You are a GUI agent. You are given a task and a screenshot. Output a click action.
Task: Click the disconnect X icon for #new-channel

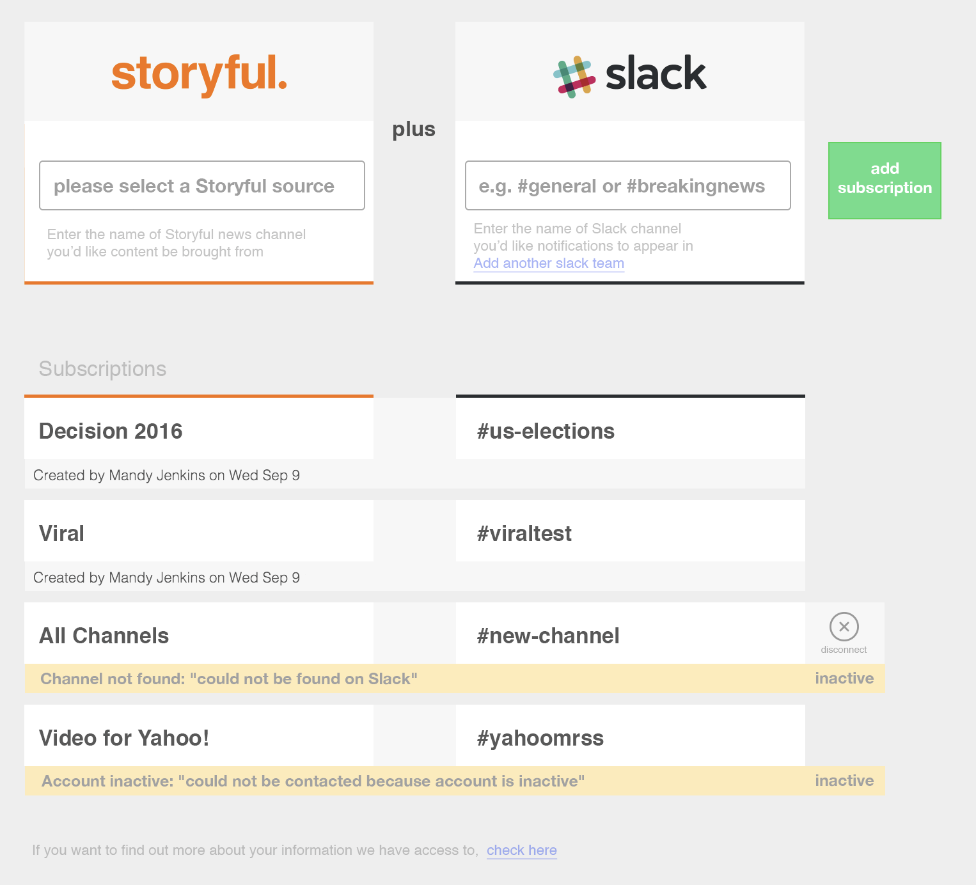tap(844, 627)
